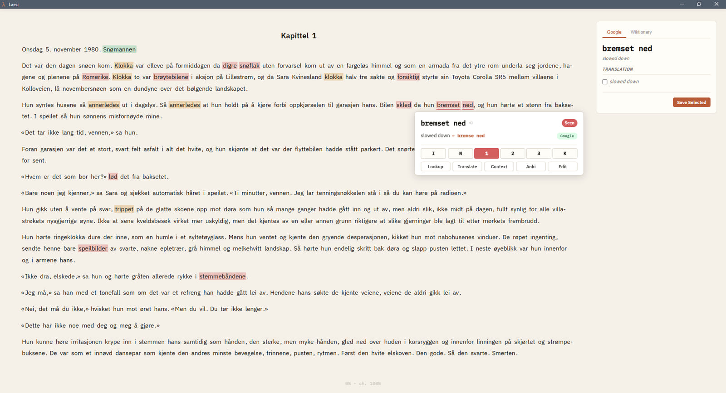Viewport: 726px width, 393px height.
Task: Set word status to N in popup
Action: [460, 153]
